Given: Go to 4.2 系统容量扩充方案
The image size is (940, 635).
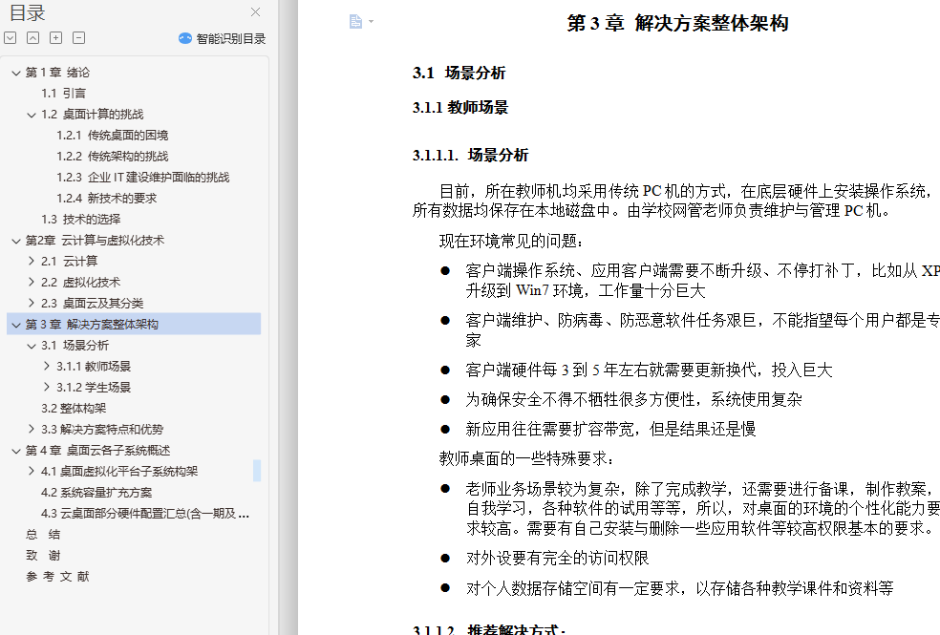Looking at the screenshot, I should click(x=96, y=493).
